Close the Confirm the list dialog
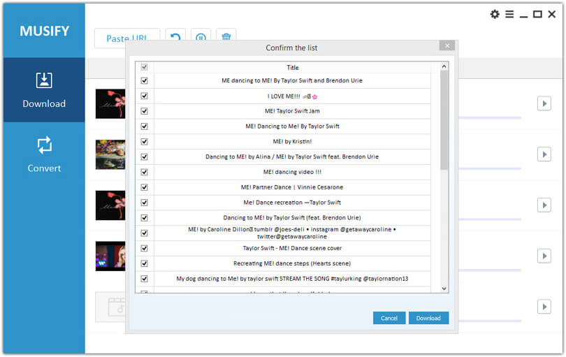This screenshot has height=357, width=566. pos(447,45)
